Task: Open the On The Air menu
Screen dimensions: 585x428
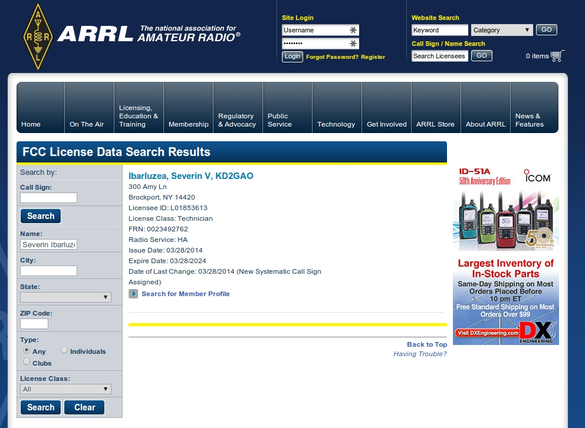Action: tap(89, 108)
